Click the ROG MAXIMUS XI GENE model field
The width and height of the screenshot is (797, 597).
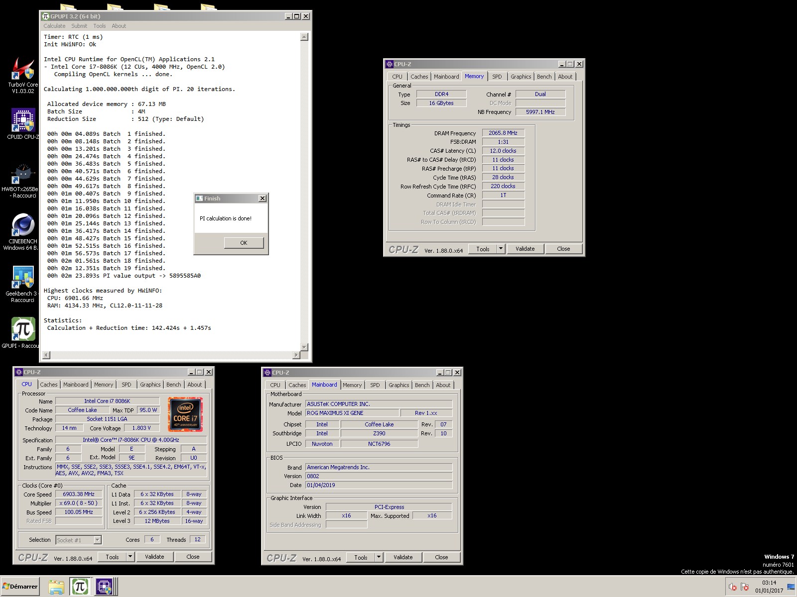tap(352, 413)
